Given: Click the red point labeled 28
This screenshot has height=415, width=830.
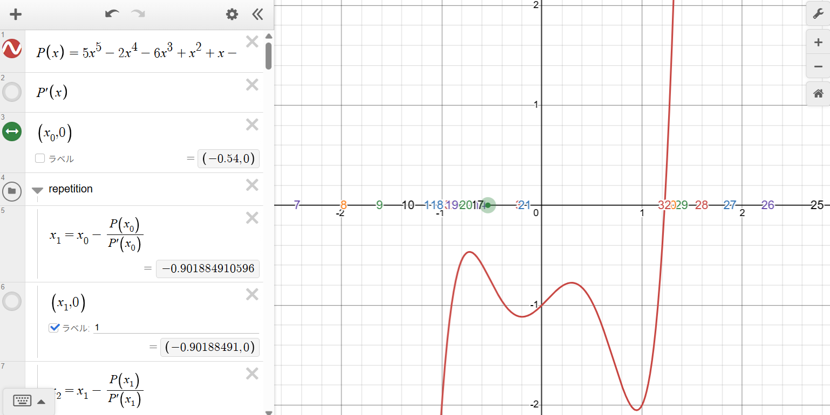Looking at the screenshot, I should coord(702,205).
